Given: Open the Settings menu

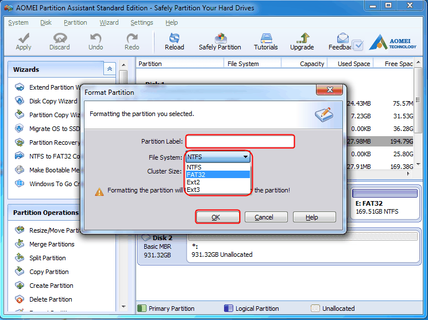Looking at the screenshot, I should pyautogui.click(x=142, y=22).
